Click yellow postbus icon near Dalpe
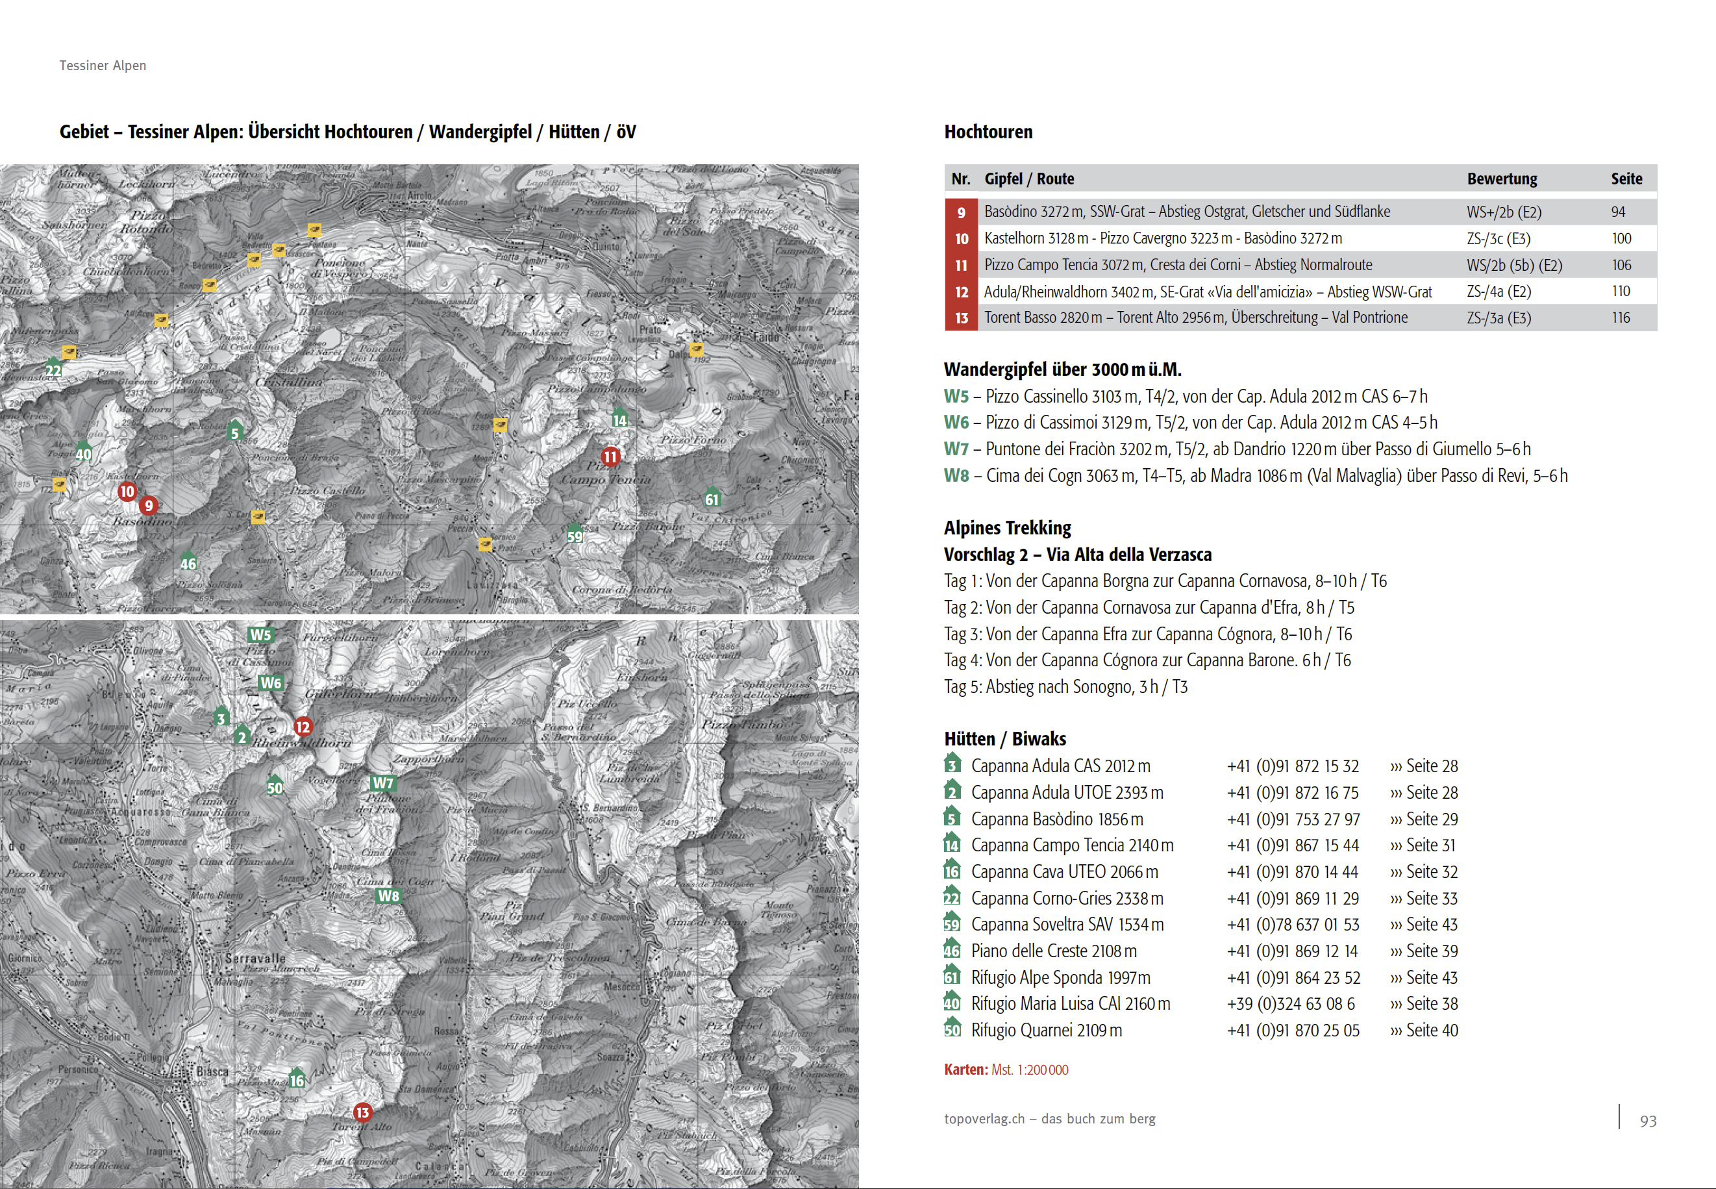 click(x=697, y=349)
